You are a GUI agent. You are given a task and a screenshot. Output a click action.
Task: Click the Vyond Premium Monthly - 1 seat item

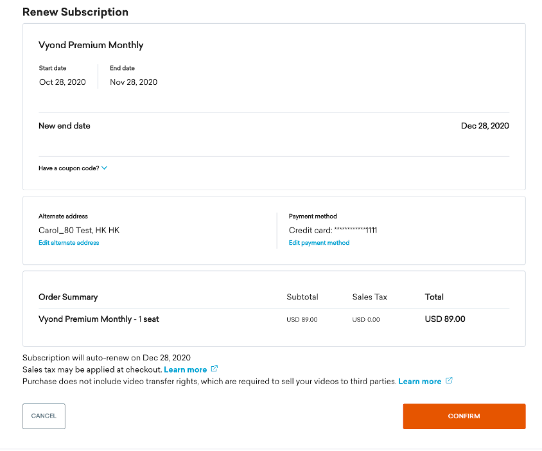pos(99,319)
